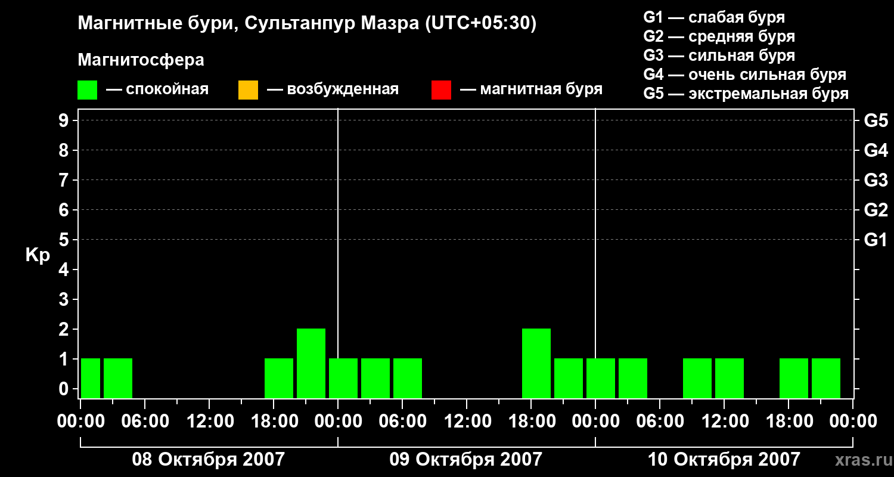Click the '08 Октября 2007' date label
This screenshot has width=894, height=477.
pyautogui.click(x=208, y=460)
